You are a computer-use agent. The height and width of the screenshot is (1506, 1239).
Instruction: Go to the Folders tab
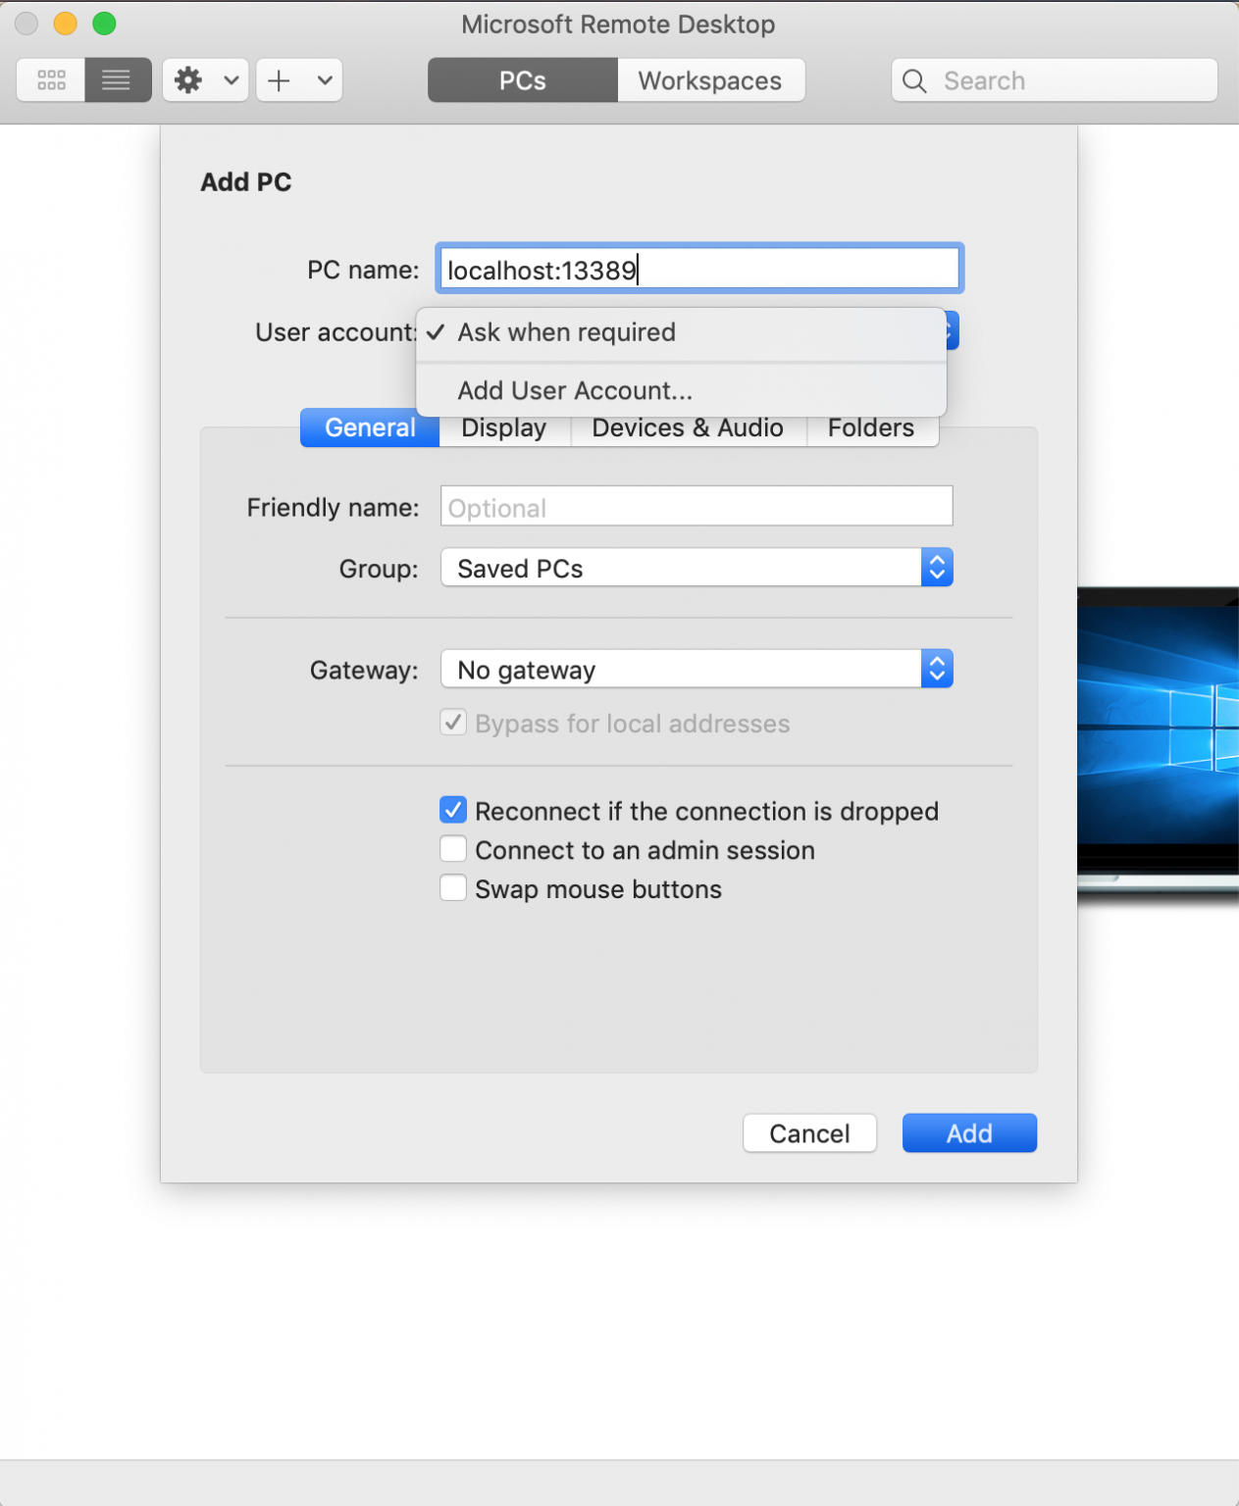coord(870,428)
